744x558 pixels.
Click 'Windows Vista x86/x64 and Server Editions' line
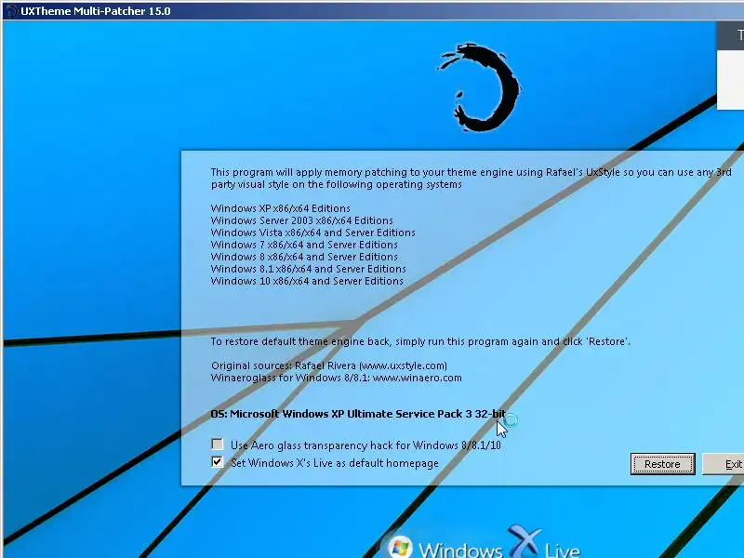[x=313, y=232]
